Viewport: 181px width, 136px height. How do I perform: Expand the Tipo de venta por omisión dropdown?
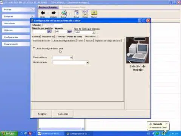point(94,32)
